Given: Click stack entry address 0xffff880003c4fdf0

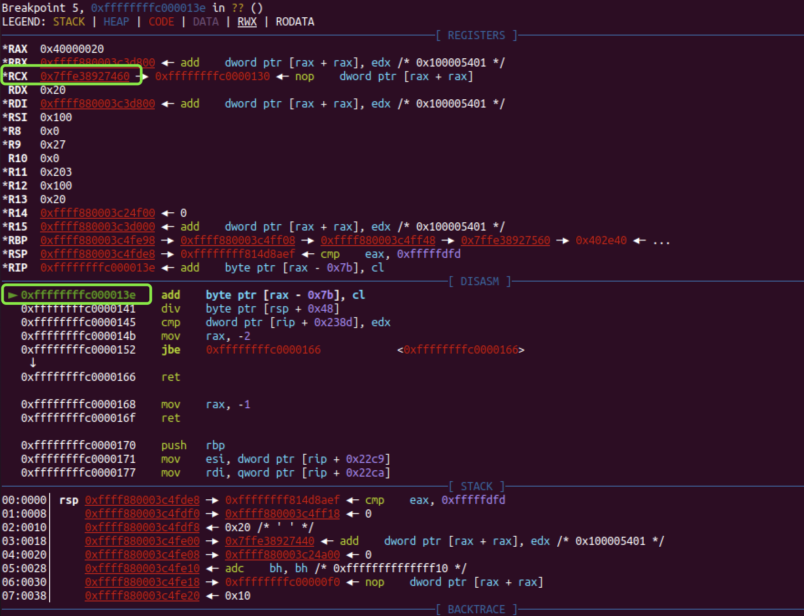Looking at the screenshot, I should point(142,513).
